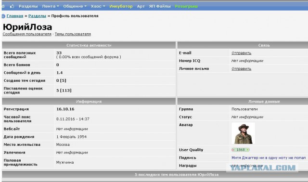Click the useful messages count 33
Image resolution: width=308 pixels, height=182 pixels.
59,53
